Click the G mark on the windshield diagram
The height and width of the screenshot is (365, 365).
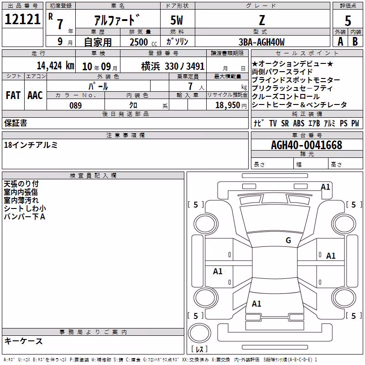(x=288, y=240)
